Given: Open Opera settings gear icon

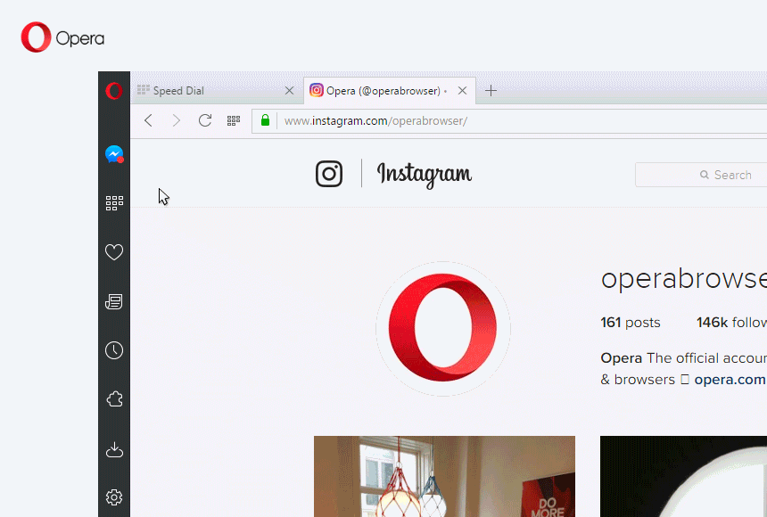Looking at the screenshot, I should click(114, 497).
